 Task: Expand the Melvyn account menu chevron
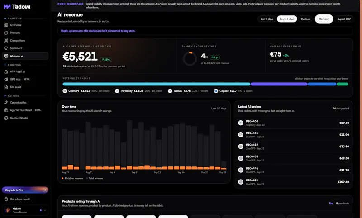click(x=45, y=210)
